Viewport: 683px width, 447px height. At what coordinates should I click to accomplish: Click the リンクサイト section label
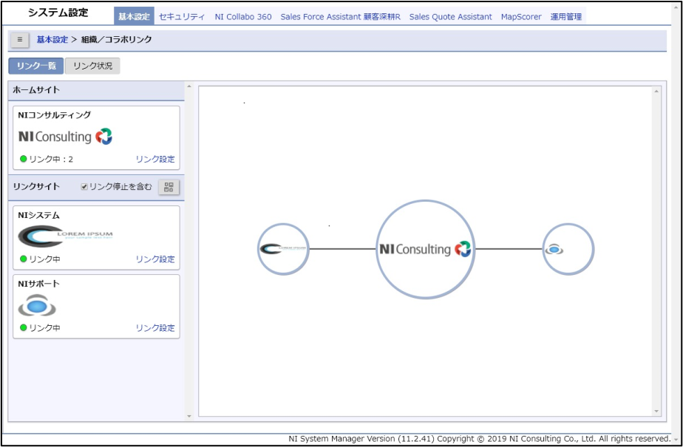pyautogui.click(x=36, y=187)
